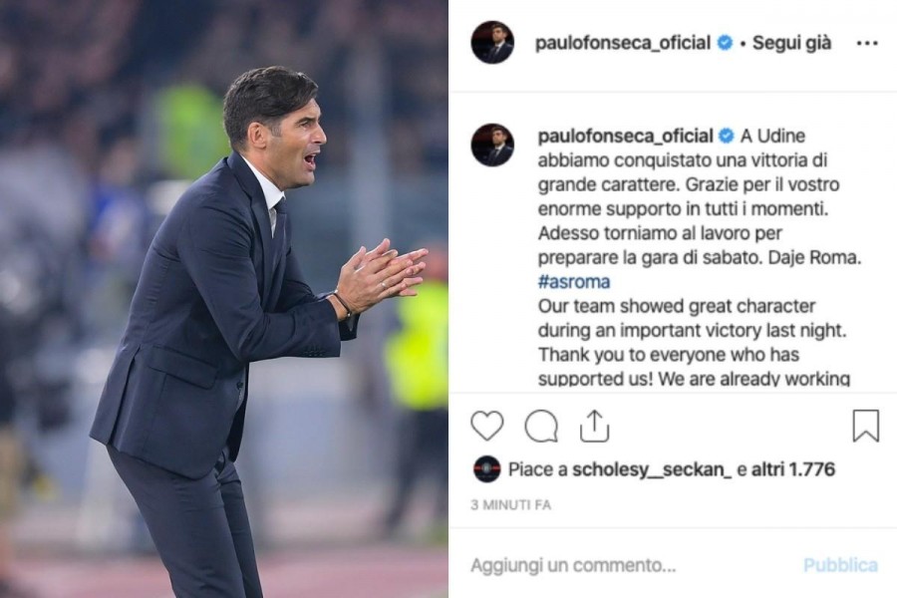
Task: Click the verified badge beside the caption username
Action: pos(726,136)
